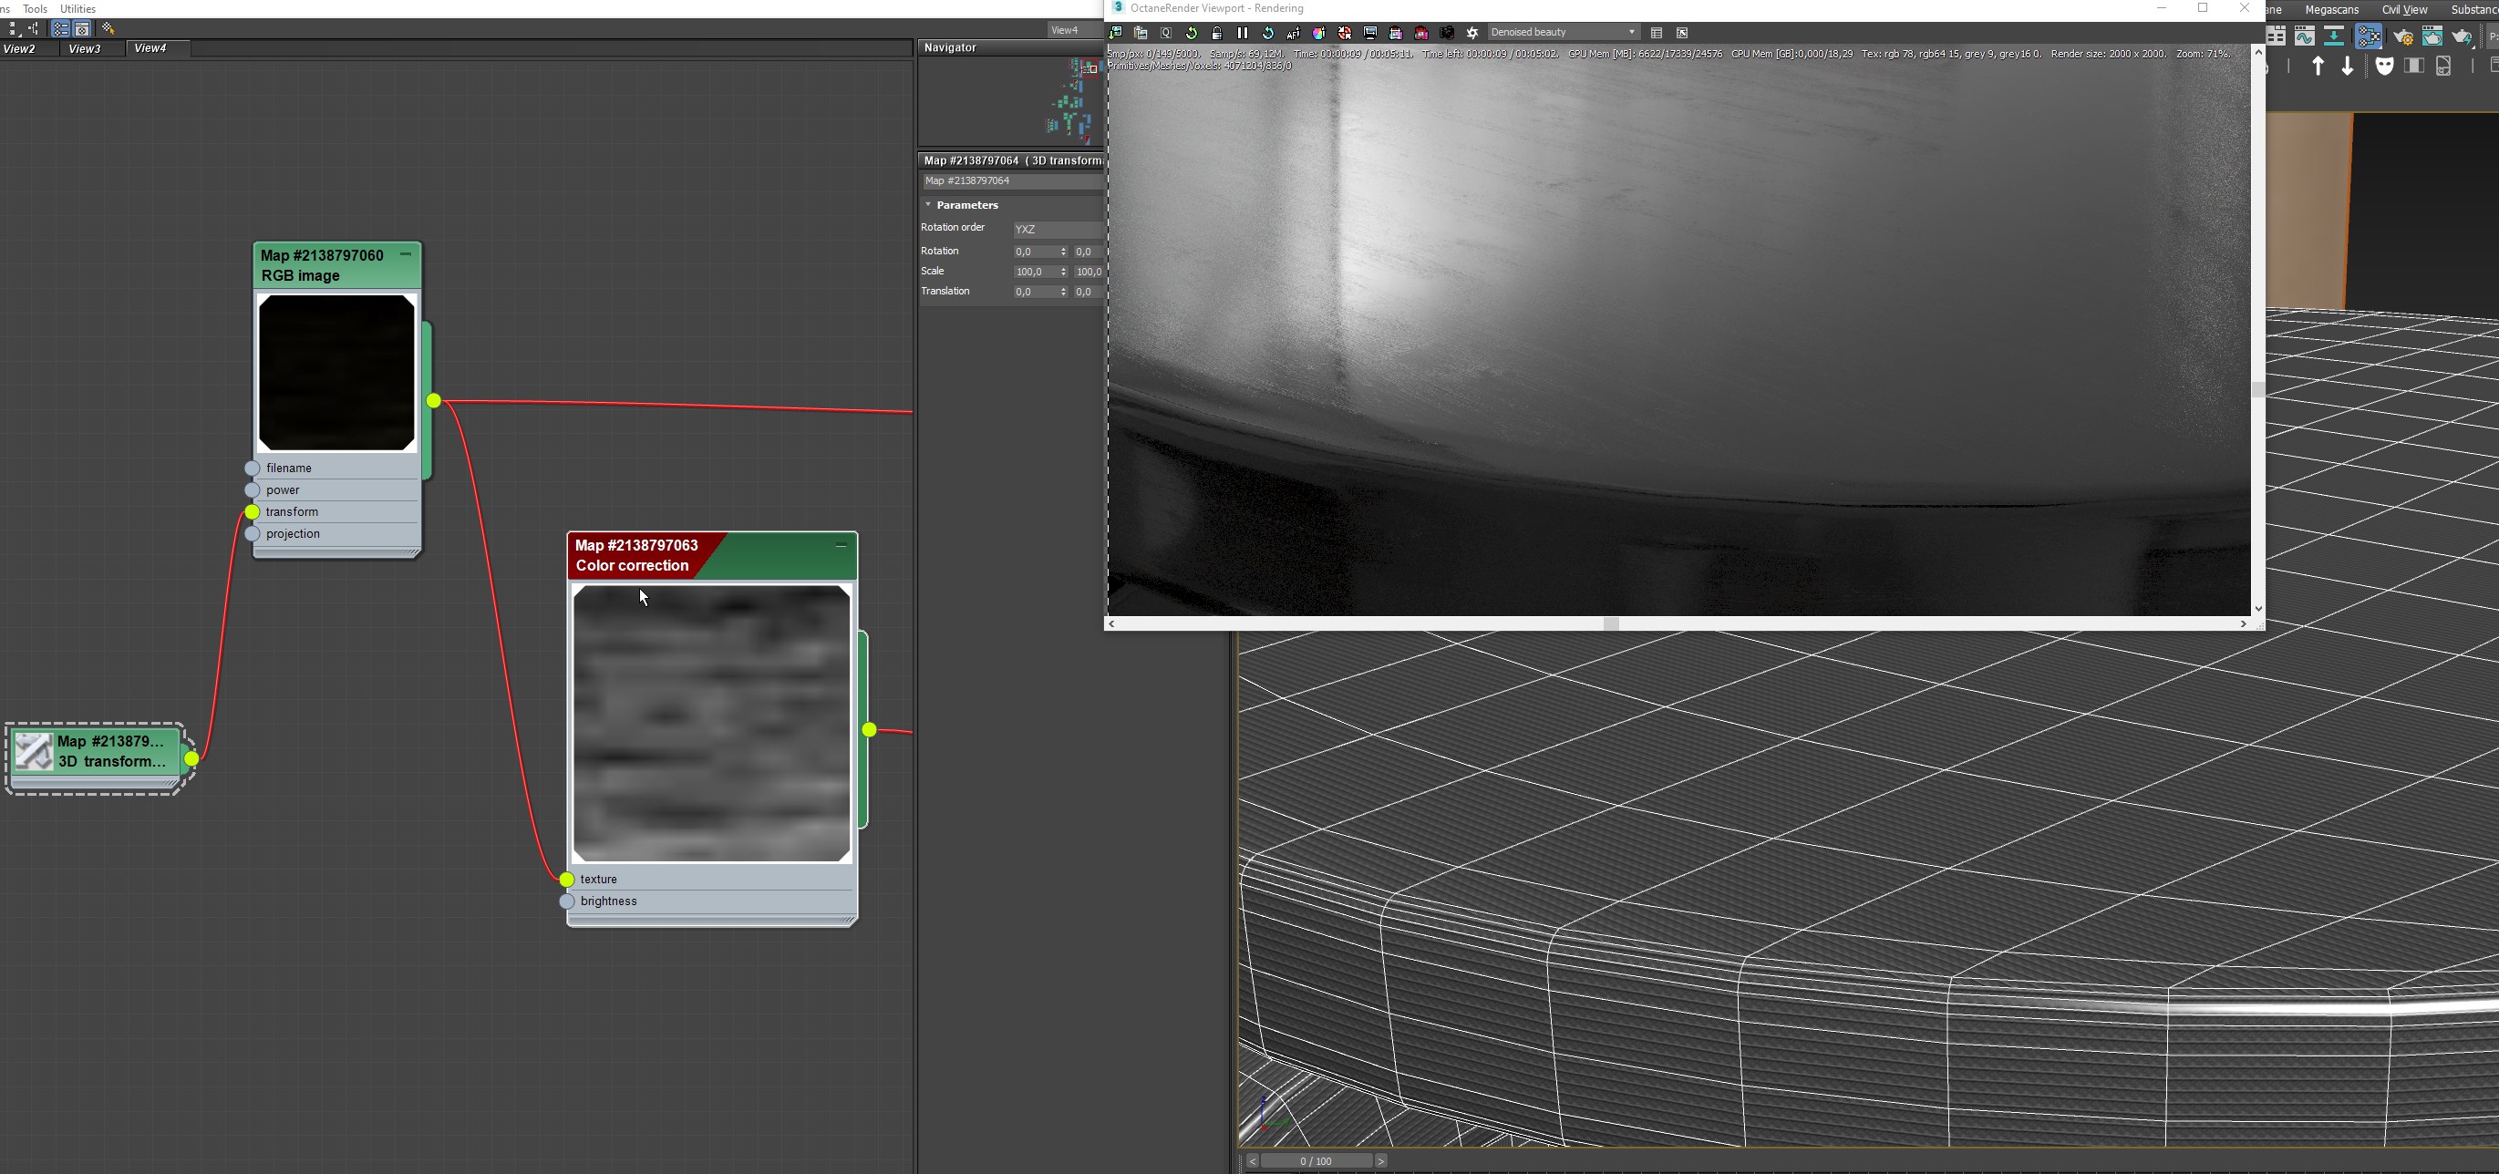Open the Megascans menu
The height and width of the screenshot is (1174, 2499).
(x=2331, y=10)
